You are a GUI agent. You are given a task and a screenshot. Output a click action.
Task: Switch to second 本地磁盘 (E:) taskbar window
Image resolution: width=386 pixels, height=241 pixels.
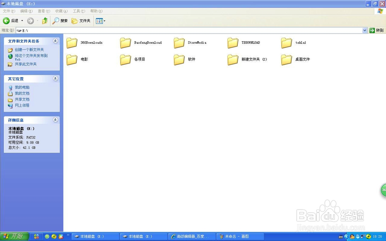[x=144, y=237]
